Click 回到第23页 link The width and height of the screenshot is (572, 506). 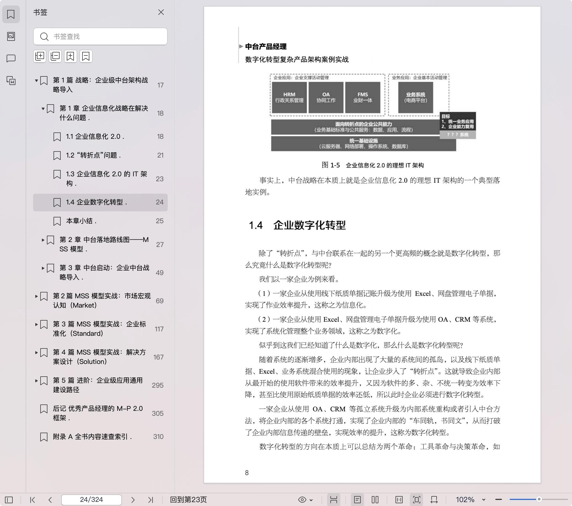point(188,500)
